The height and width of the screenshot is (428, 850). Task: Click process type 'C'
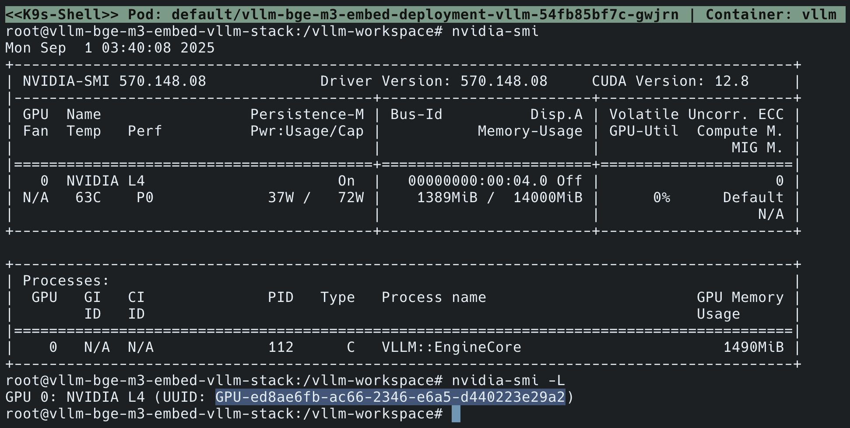point(351,347)
